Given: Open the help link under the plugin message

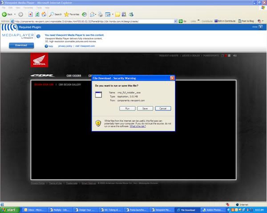Looking at the screenshot, I should (x=49, y=46).
